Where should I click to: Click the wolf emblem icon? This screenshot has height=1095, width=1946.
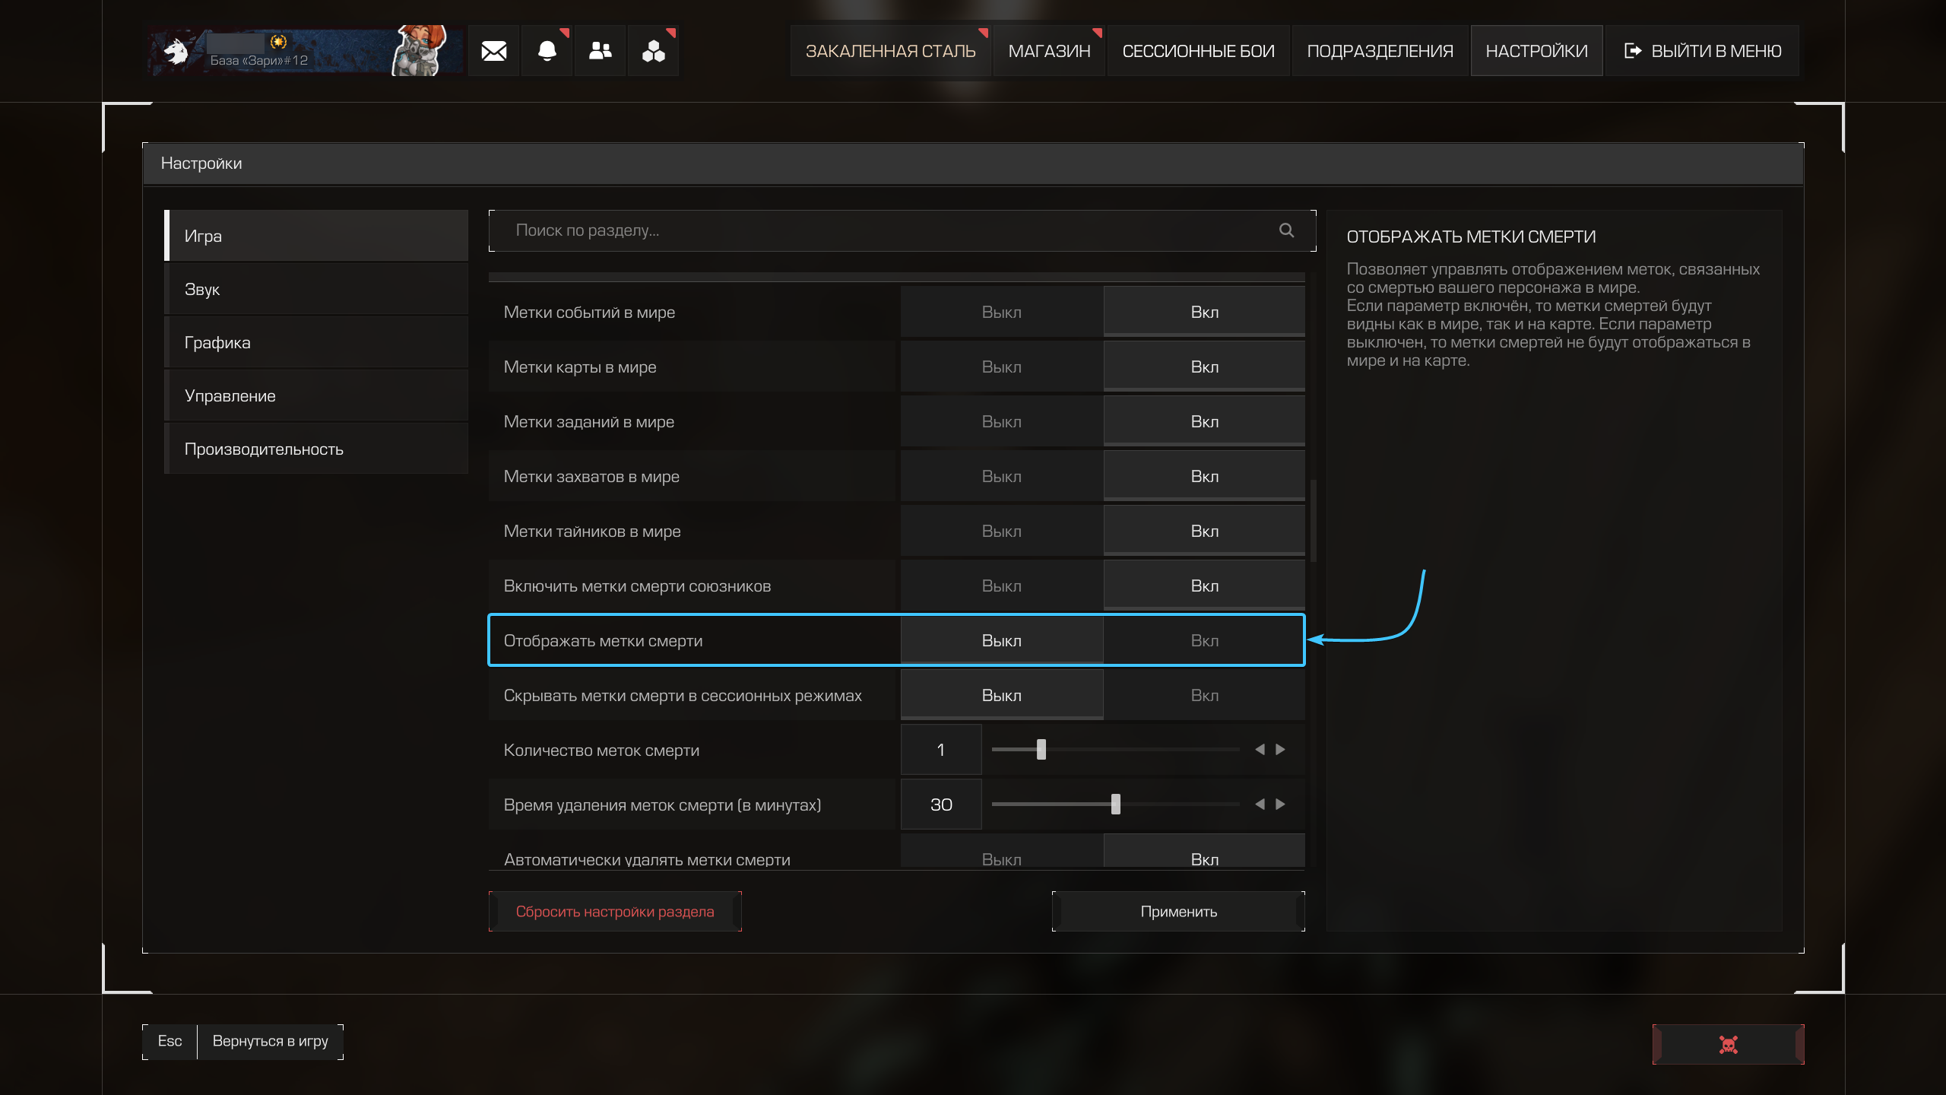pos(177,51)
